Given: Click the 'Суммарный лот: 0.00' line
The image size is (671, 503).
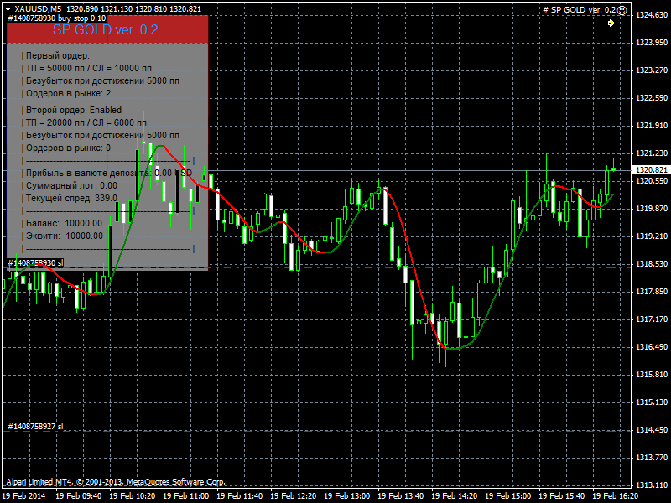Looking at the screenshot, I should 71,185.
